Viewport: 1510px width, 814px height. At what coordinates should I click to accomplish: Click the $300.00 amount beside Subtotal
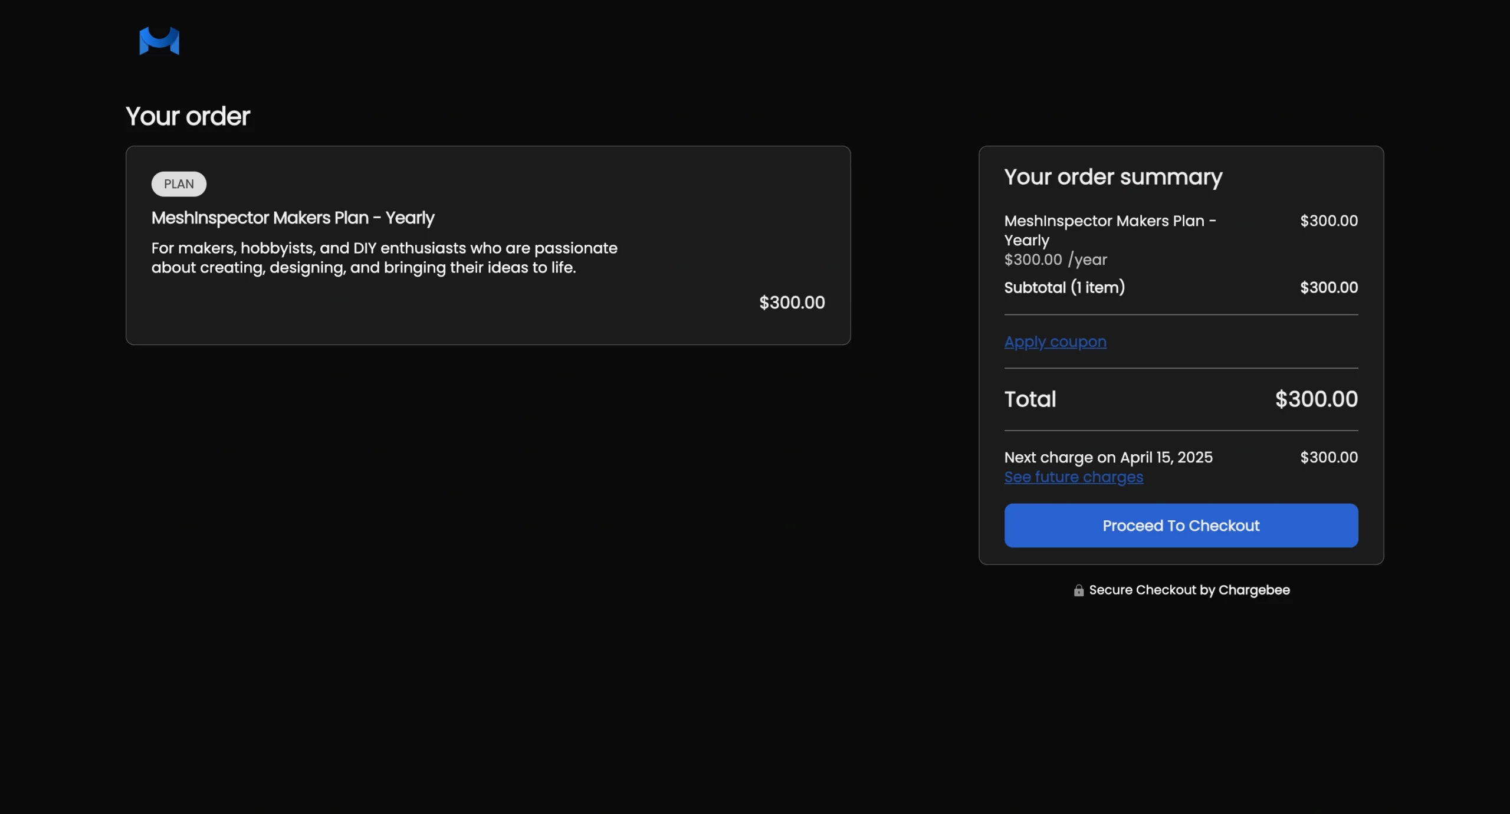coord(1329,287)
